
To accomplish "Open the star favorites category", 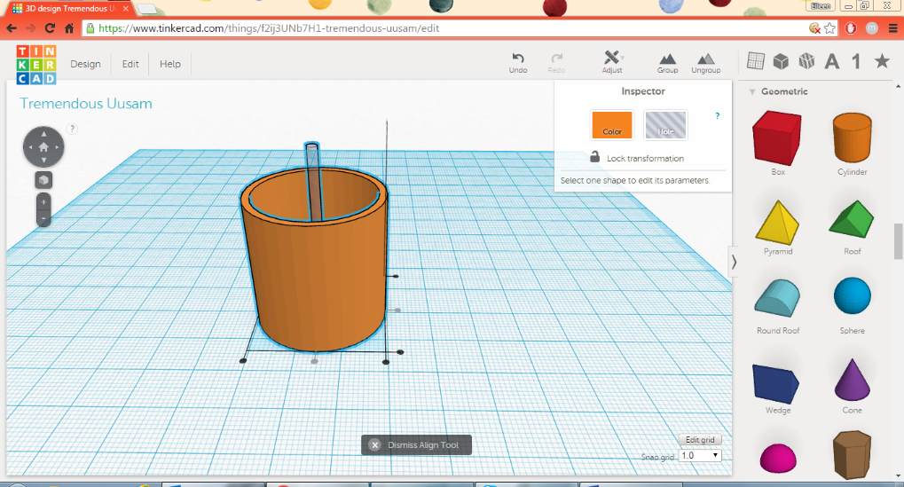I will [882, 60].
